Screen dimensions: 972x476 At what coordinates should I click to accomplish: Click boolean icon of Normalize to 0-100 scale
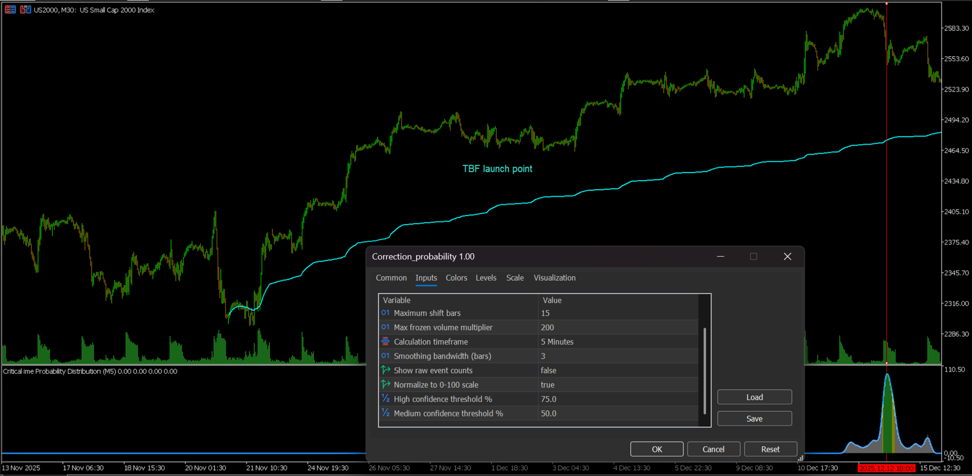pos(386,384)
